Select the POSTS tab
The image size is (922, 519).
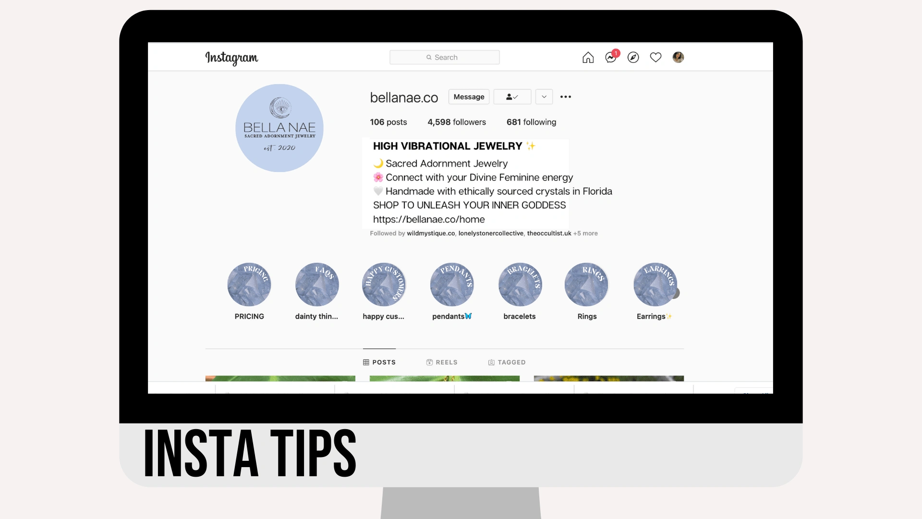click(x=379, y=362)
